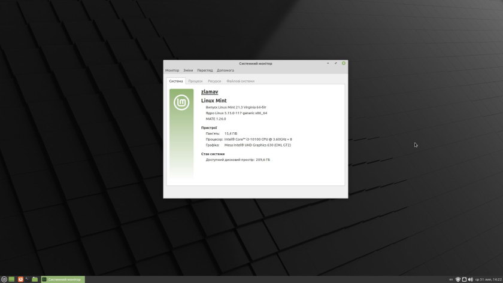Click the Intel Core i3-10100 processor line
This screenshot has width=503, height=283.
pyautogui.click(x=249, y=139)
